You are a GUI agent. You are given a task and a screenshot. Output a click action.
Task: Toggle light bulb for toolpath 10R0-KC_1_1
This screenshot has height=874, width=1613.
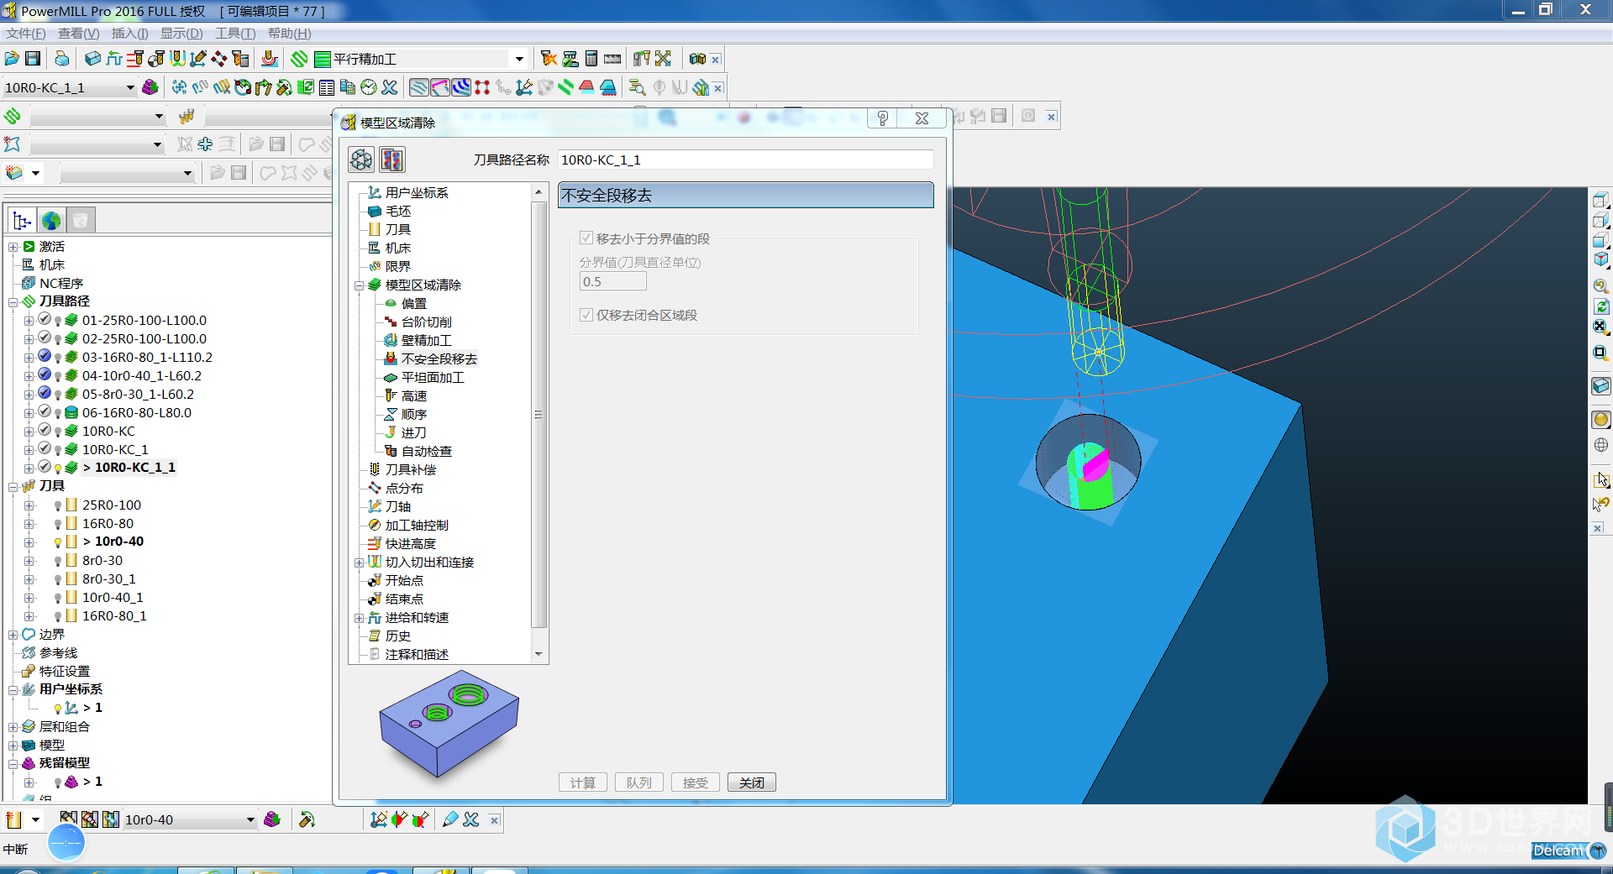(x=58, y=468)
